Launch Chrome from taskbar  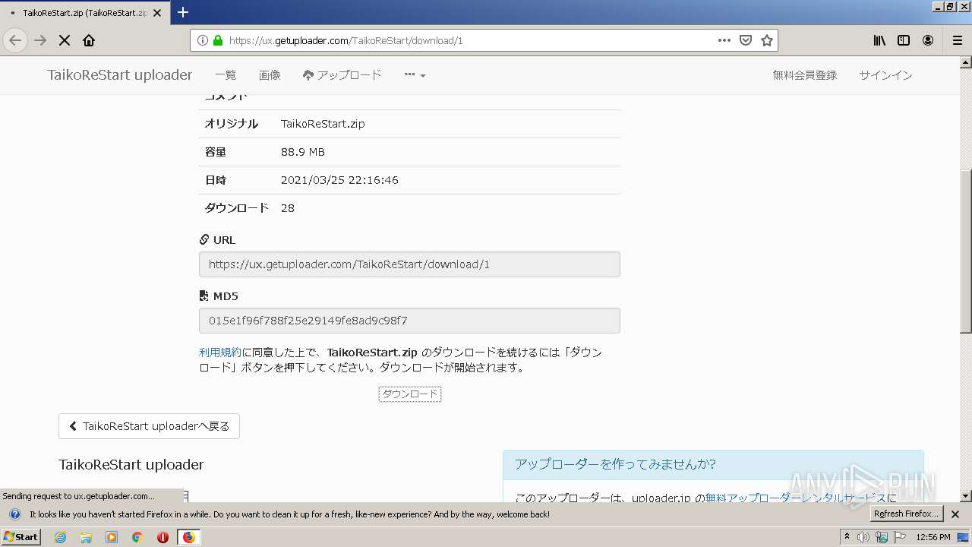click(137, 537)
